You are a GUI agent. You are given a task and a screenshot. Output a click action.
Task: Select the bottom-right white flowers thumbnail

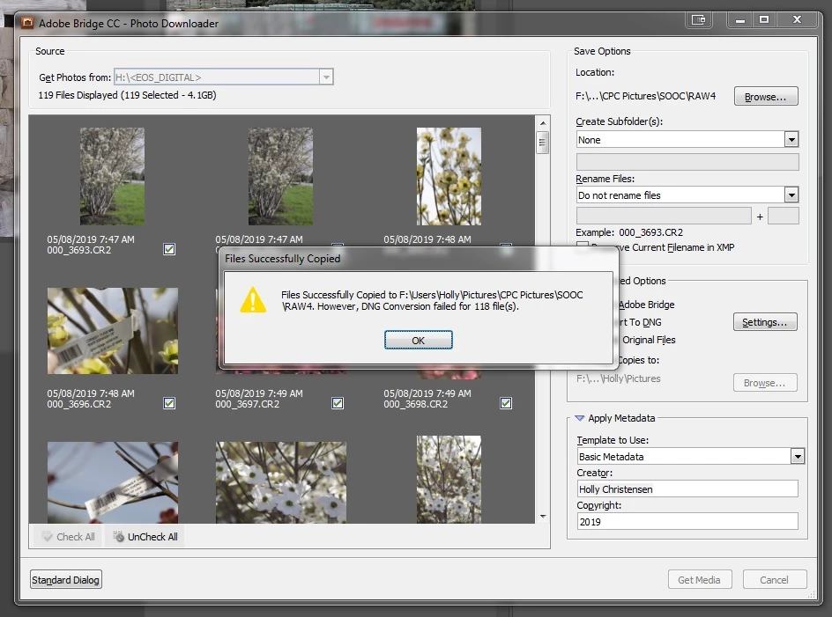tap(449, 479)
